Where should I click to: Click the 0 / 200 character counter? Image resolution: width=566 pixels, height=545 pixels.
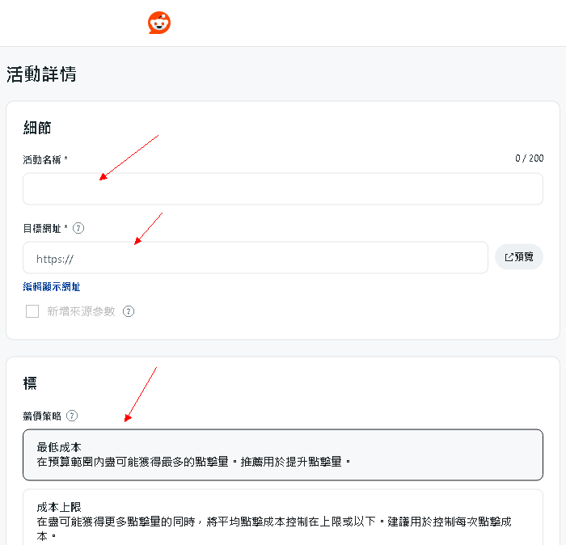(529, 158)
